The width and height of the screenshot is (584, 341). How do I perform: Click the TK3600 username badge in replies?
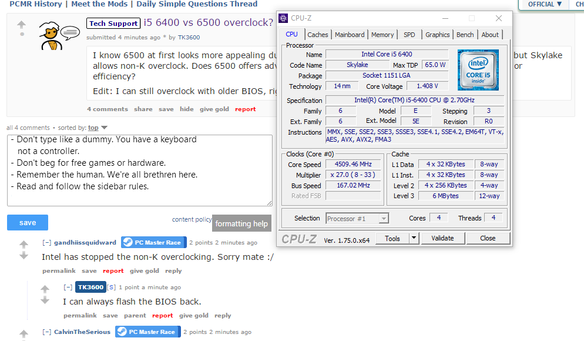pyautogui.click(x=90, y=287)
